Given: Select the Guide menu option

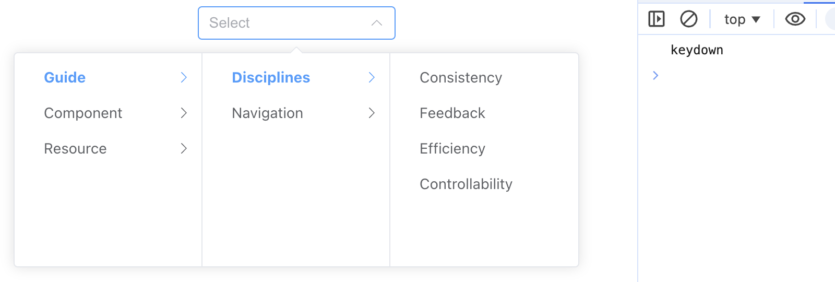Looking at the screenshot, I should point(108,77).
